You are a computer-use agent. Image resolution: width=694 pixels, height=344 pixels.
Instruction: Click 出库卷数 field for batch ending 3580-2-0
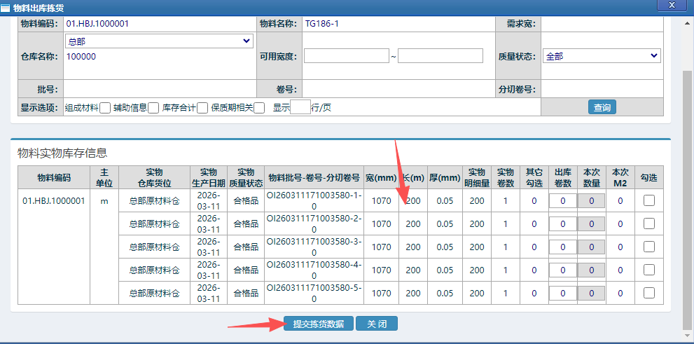pos(562,224)
